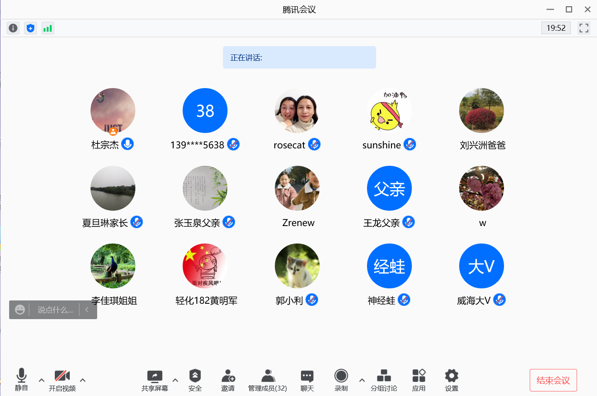The width and height of the screenshot is (597, 396).
Task: Open the meeting info icon
Action: [x=13, y=28]
